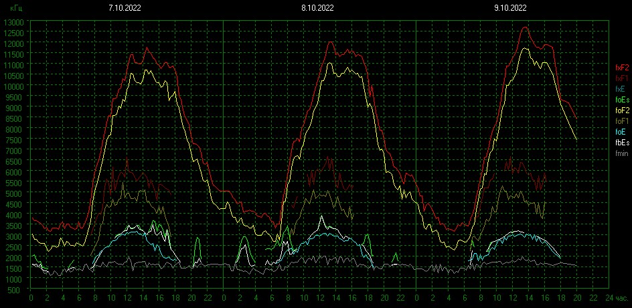Screen dimensions: 632x308
Task: Click the кГц unit label
Action: click(16, 8)
